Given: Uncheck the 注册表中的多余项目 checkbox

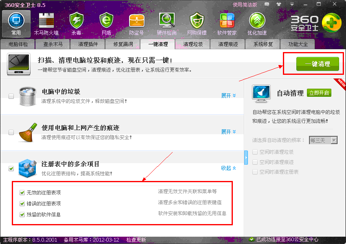Looking at the screenshot, I should [x=11, y=168].
